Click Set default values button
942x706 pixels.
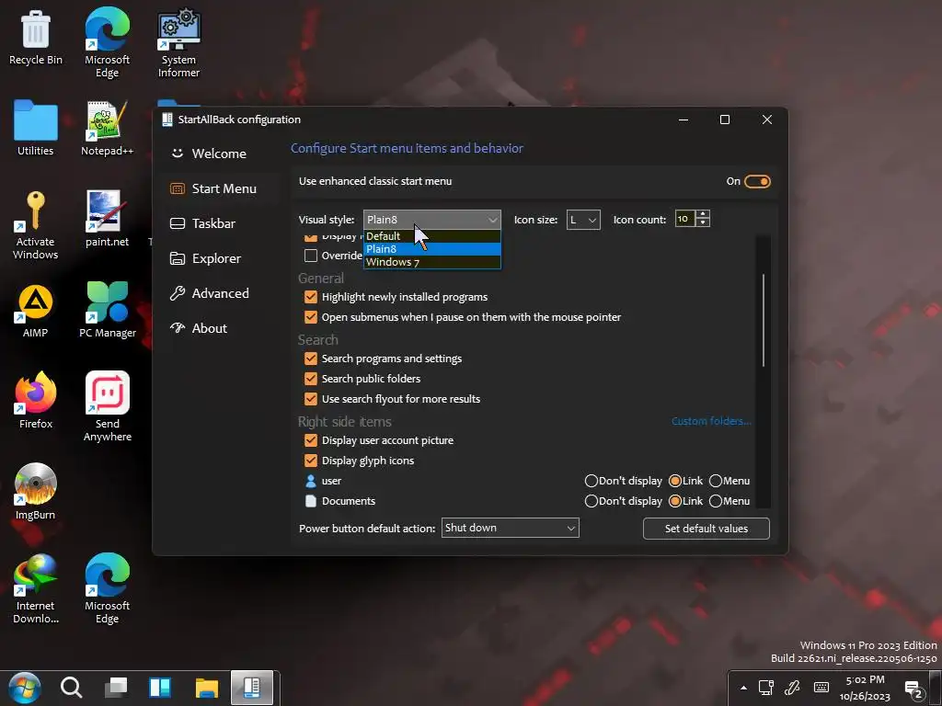pyautogui.click(x=706, y=529)
